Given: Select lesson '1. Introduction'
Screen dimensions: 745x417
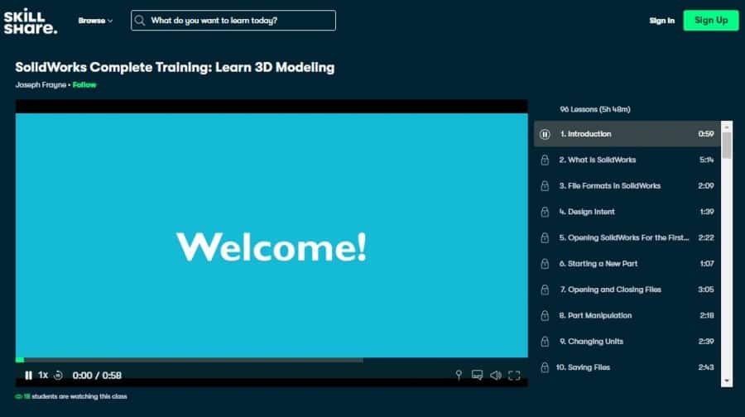Looking at the screenshot, I should [x=627, y=134].
